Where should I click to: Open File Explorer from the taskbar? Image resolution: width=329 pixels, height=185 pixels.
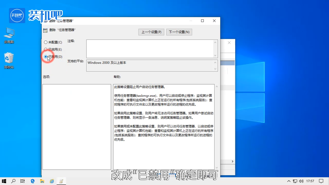(42, 181)
